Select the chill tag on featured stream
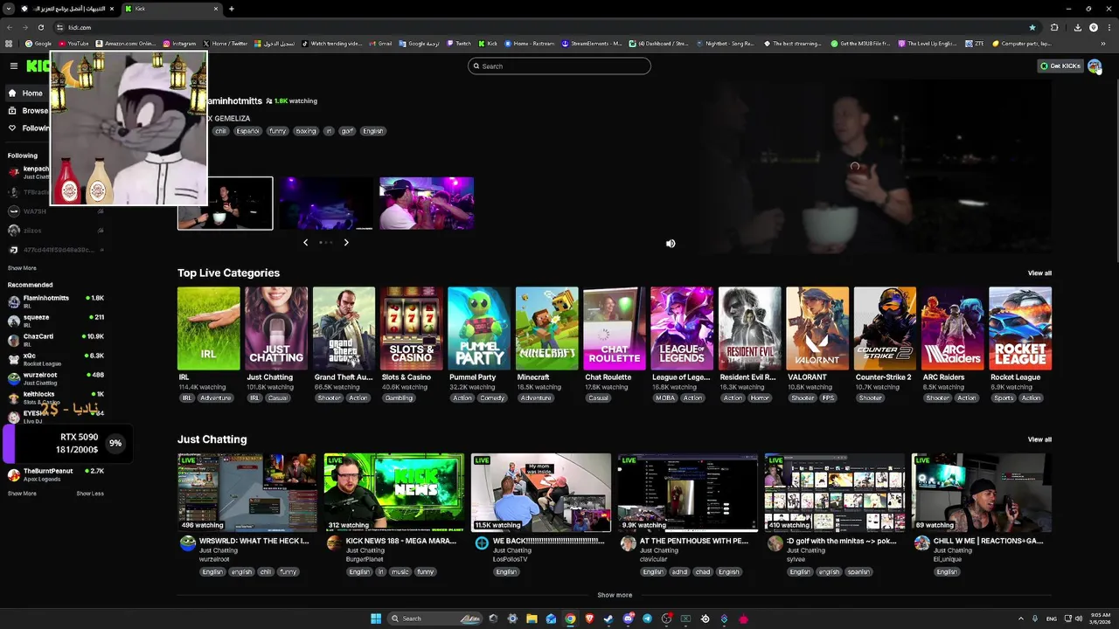Screen dimensions: 1119x629 [x=220, y=131]
